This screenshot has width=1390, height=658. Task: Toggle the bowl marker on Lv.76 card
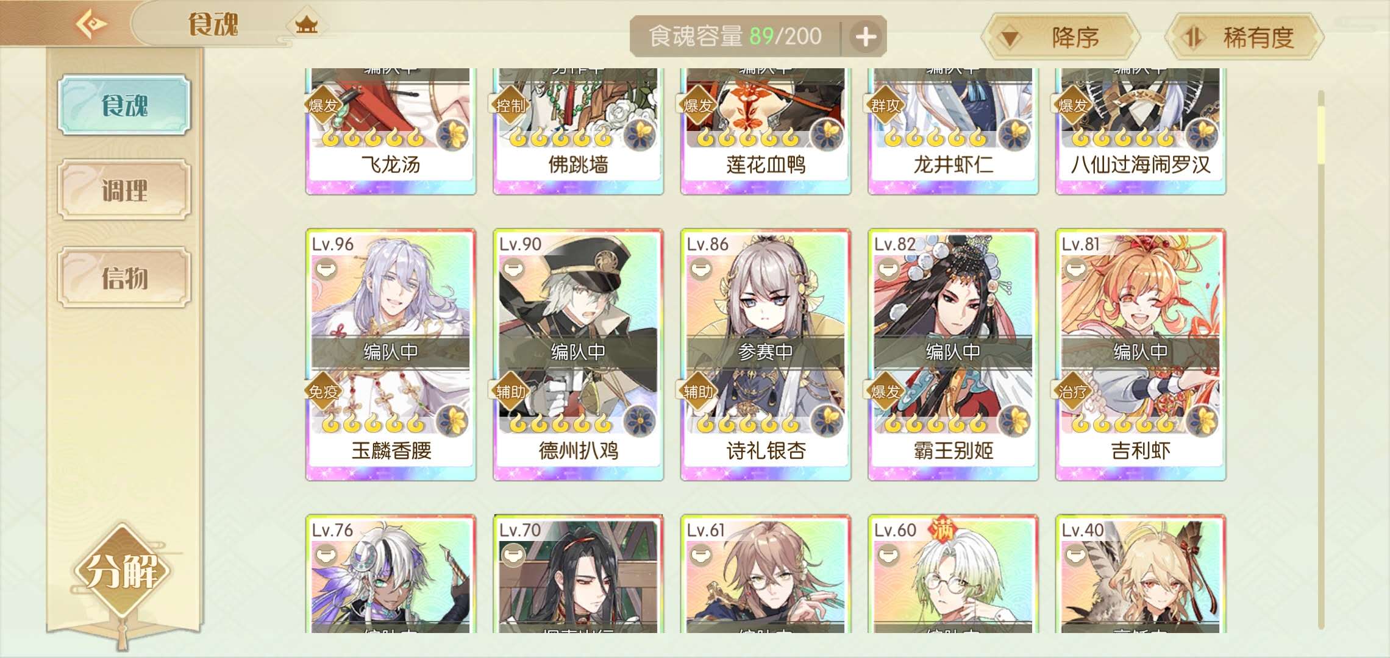(x=326, y=554)
